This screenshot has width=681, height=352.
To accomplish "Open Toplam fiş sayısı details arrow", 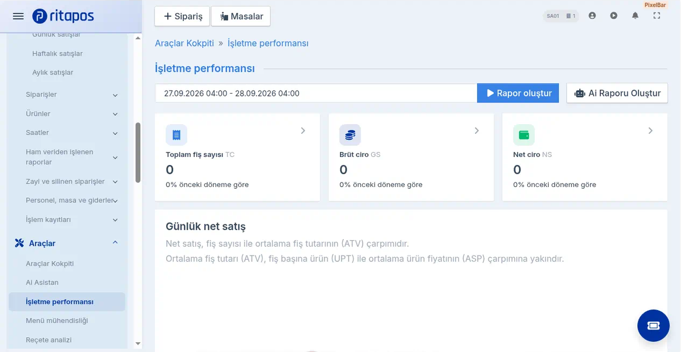I will click(303, 131).
